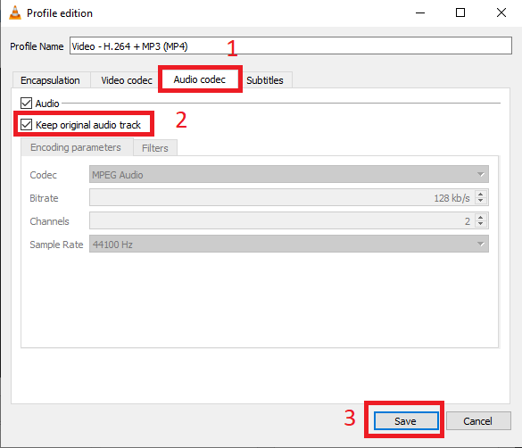
Task: Cancel the profile edition
Action: 478,421
